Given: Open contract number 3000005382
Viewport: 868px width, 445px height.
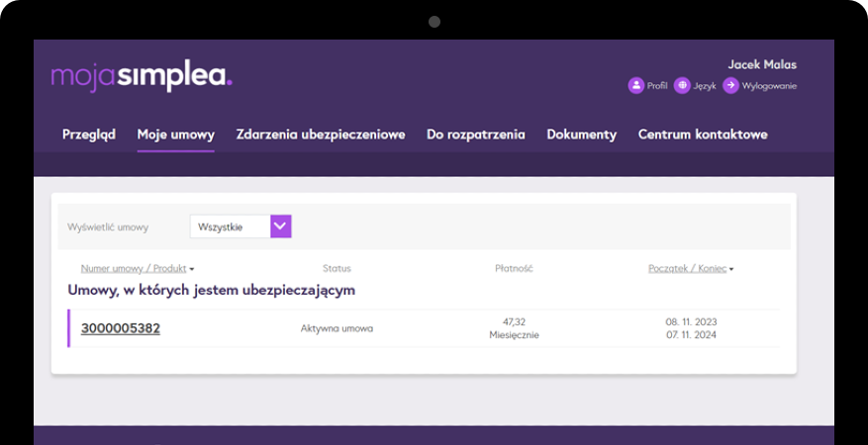Looking at the screenshot, I should 121,328.
